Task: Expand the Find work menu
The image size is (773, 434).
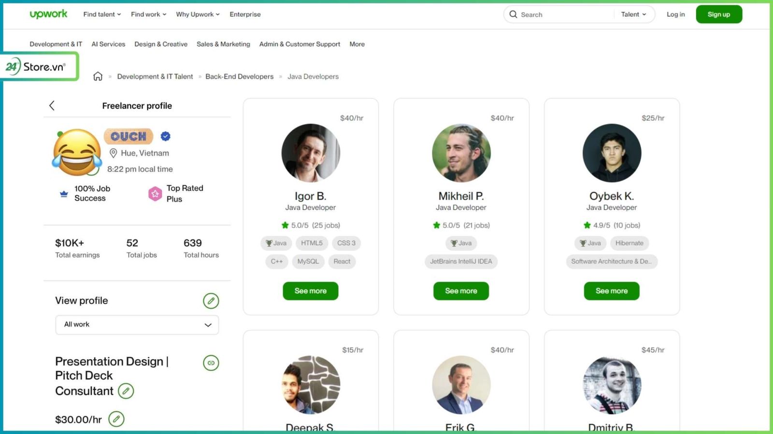Action: (x=149, y=14)
